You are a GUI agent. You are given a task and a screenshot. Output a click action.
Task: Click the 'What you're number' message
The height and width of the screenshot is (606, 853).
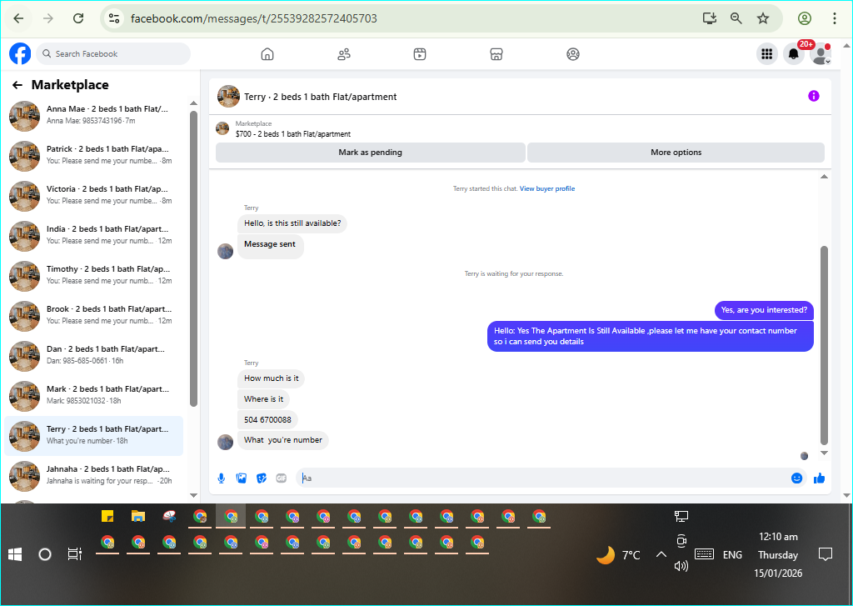[283, 440]
